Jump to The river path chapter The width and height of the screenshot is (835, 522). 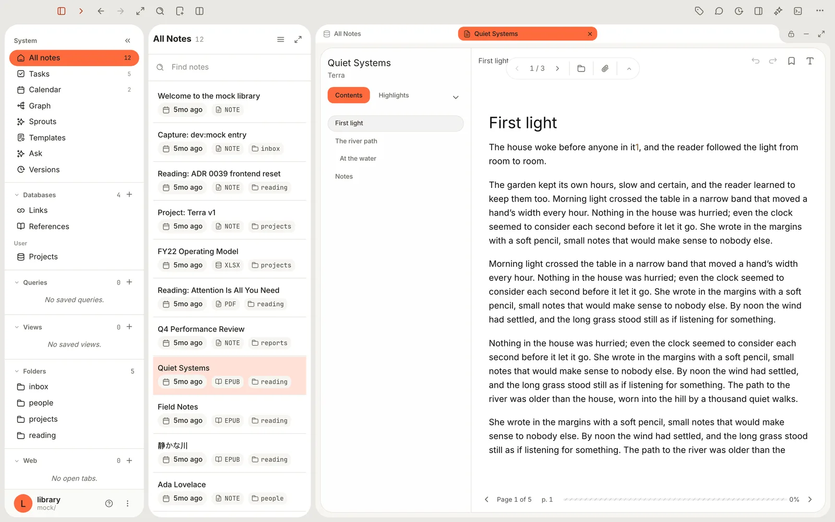[356, 141]
